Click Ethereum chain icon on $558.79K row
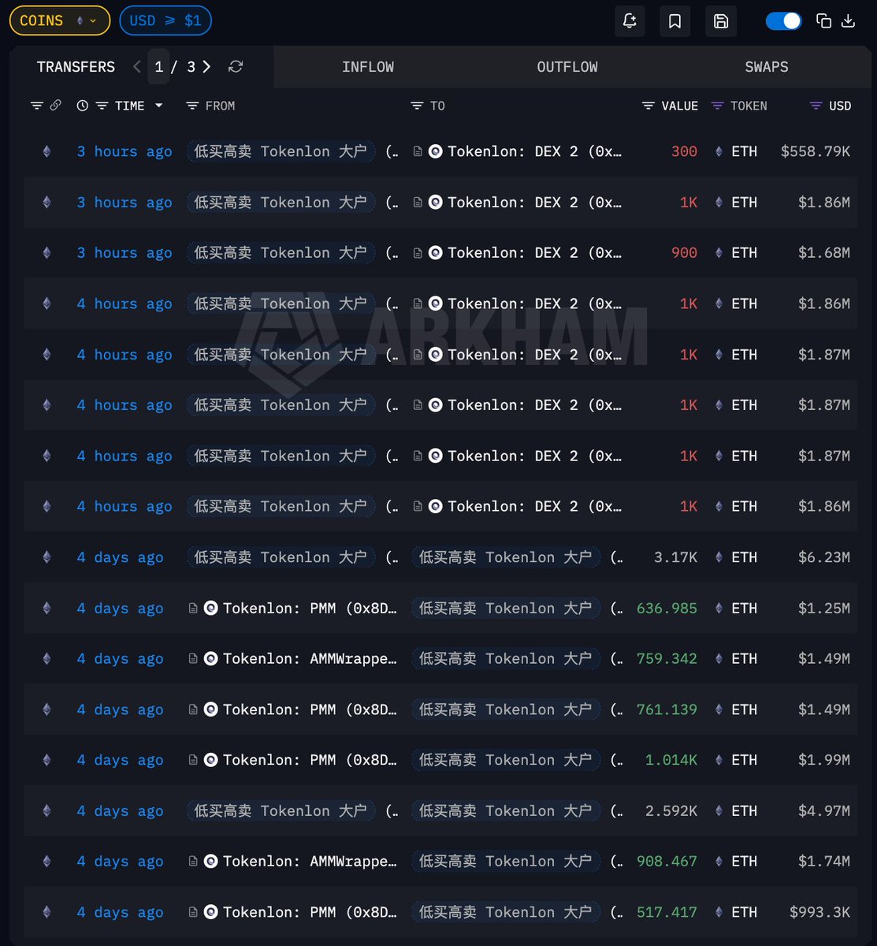 [x=46, y=151]
